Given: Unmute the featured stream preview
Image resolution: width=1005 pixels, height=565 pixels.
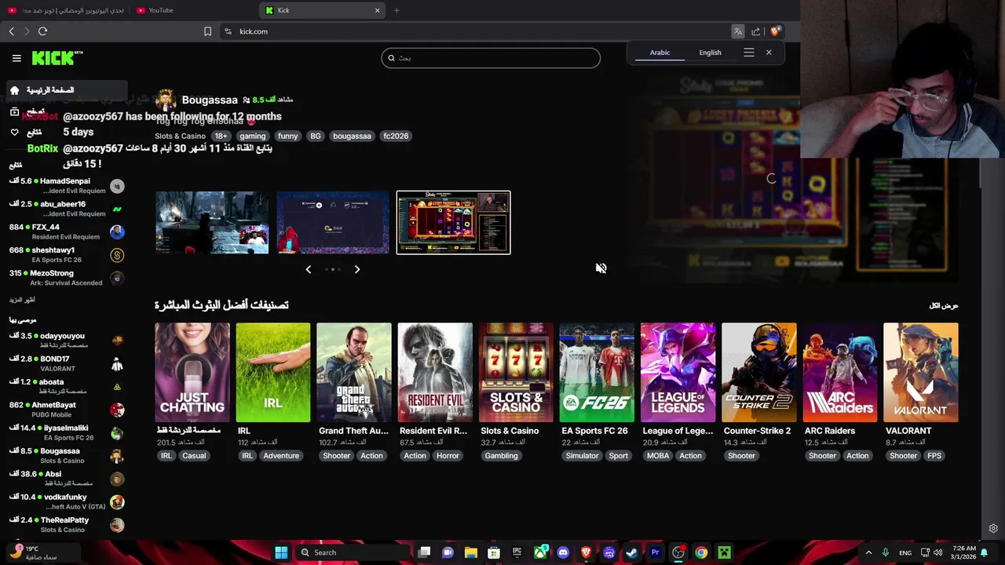Looking at the screenshot, I should 601,268.
